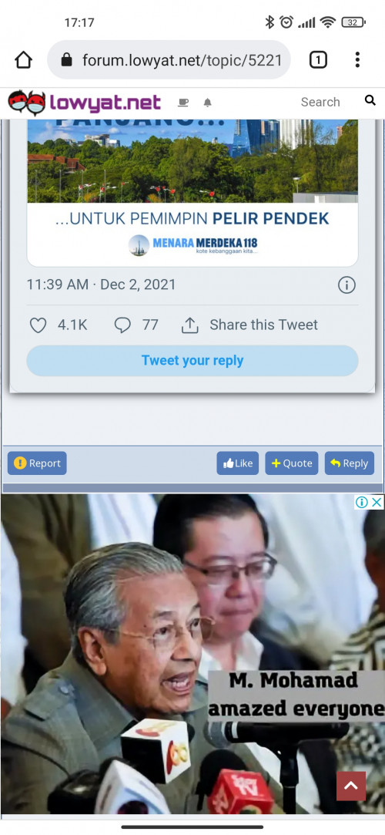Open the tweet's 77 replies icon
This screenshot has height=835, width=385.
pos(122,325)
